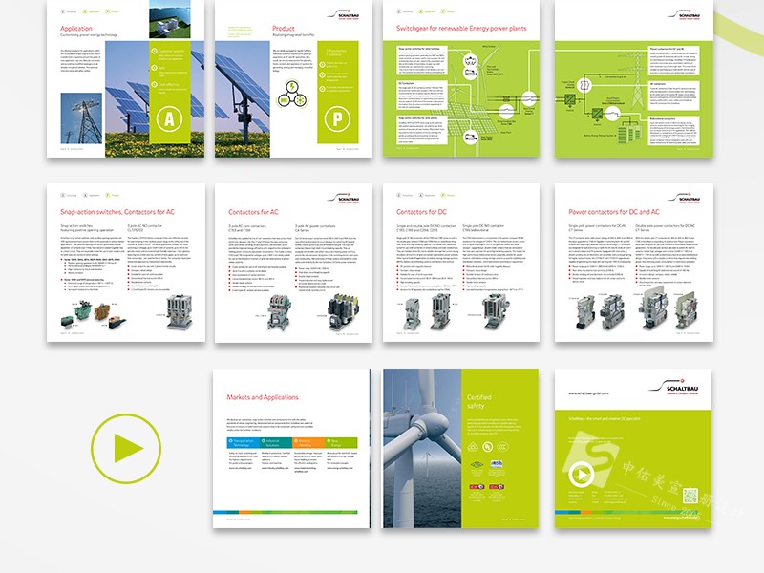Screen dimensions: 764x573
Task: Click the large green play button
Action: pyautogui.click(x=126, y=449)
